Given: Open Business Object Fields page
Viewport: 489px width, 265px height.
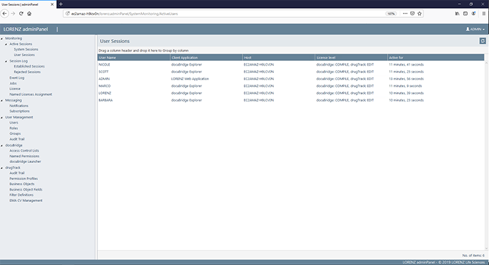Looking at the screenshot, I should (26, 190).
